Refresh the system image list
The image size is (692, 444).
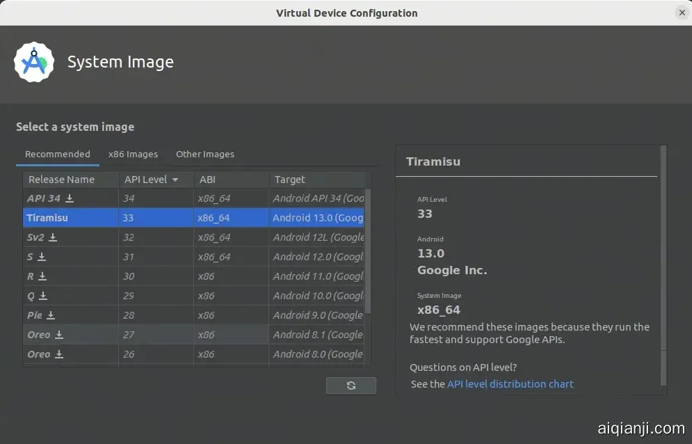(351, 386)
